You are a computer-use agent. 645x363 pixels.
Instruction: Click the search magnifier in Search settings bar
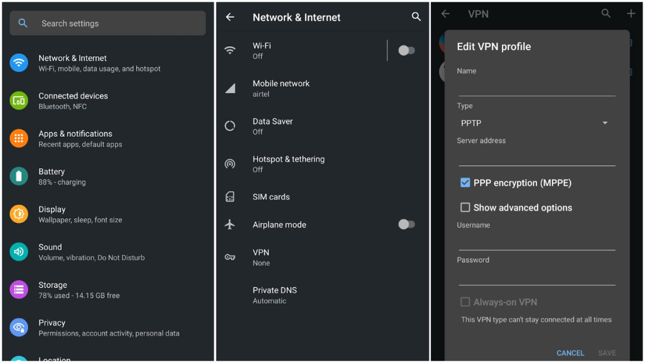pyautogui.click(x=23, y=23)
